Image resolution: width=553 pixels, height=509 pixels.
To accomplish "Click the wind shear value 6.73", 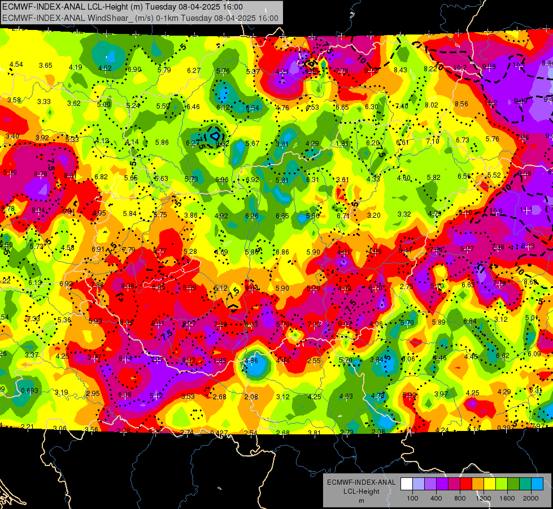I will coord(463,140).
